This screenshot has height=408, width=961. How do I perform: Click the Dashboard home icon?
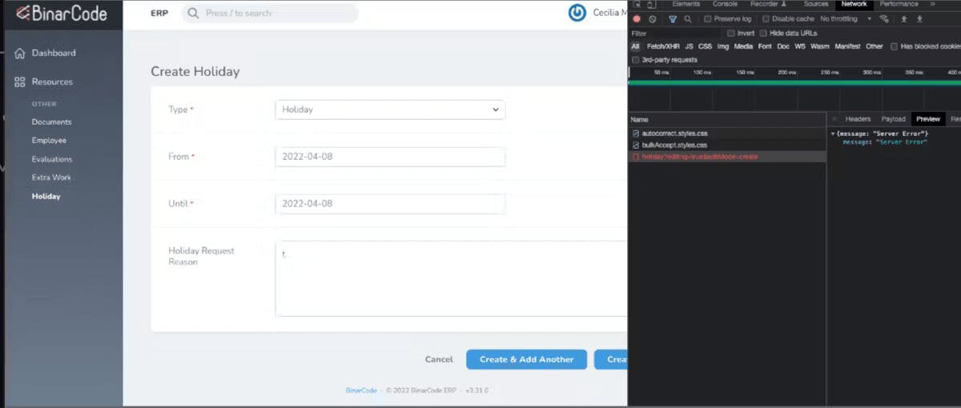pyautogui.click(x=20, y=54)
